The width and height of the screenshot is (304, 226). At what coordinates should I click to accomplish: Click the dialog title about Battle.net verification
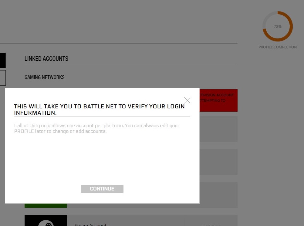(99, 110)
